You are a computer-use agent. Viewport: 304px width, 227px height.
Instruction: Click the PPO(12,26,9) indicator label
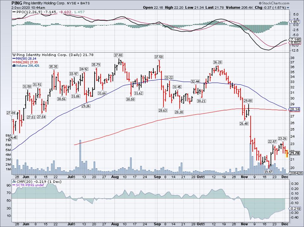coord(30,12)
